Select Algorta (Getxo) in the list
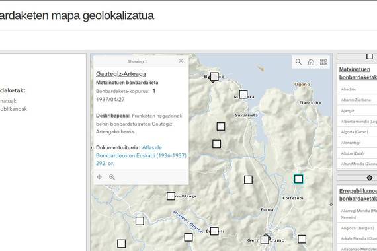Viewport: 377px width, 251px height. [357, 132]
